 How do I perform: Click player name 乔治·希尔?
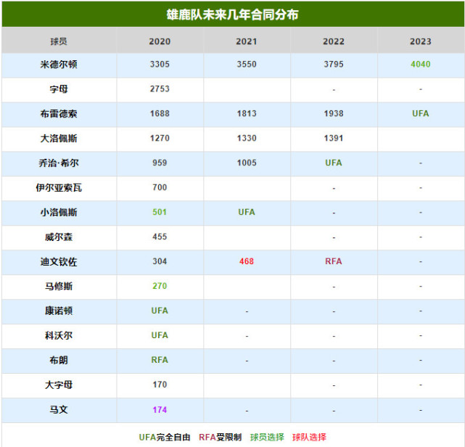coord(59,163)
